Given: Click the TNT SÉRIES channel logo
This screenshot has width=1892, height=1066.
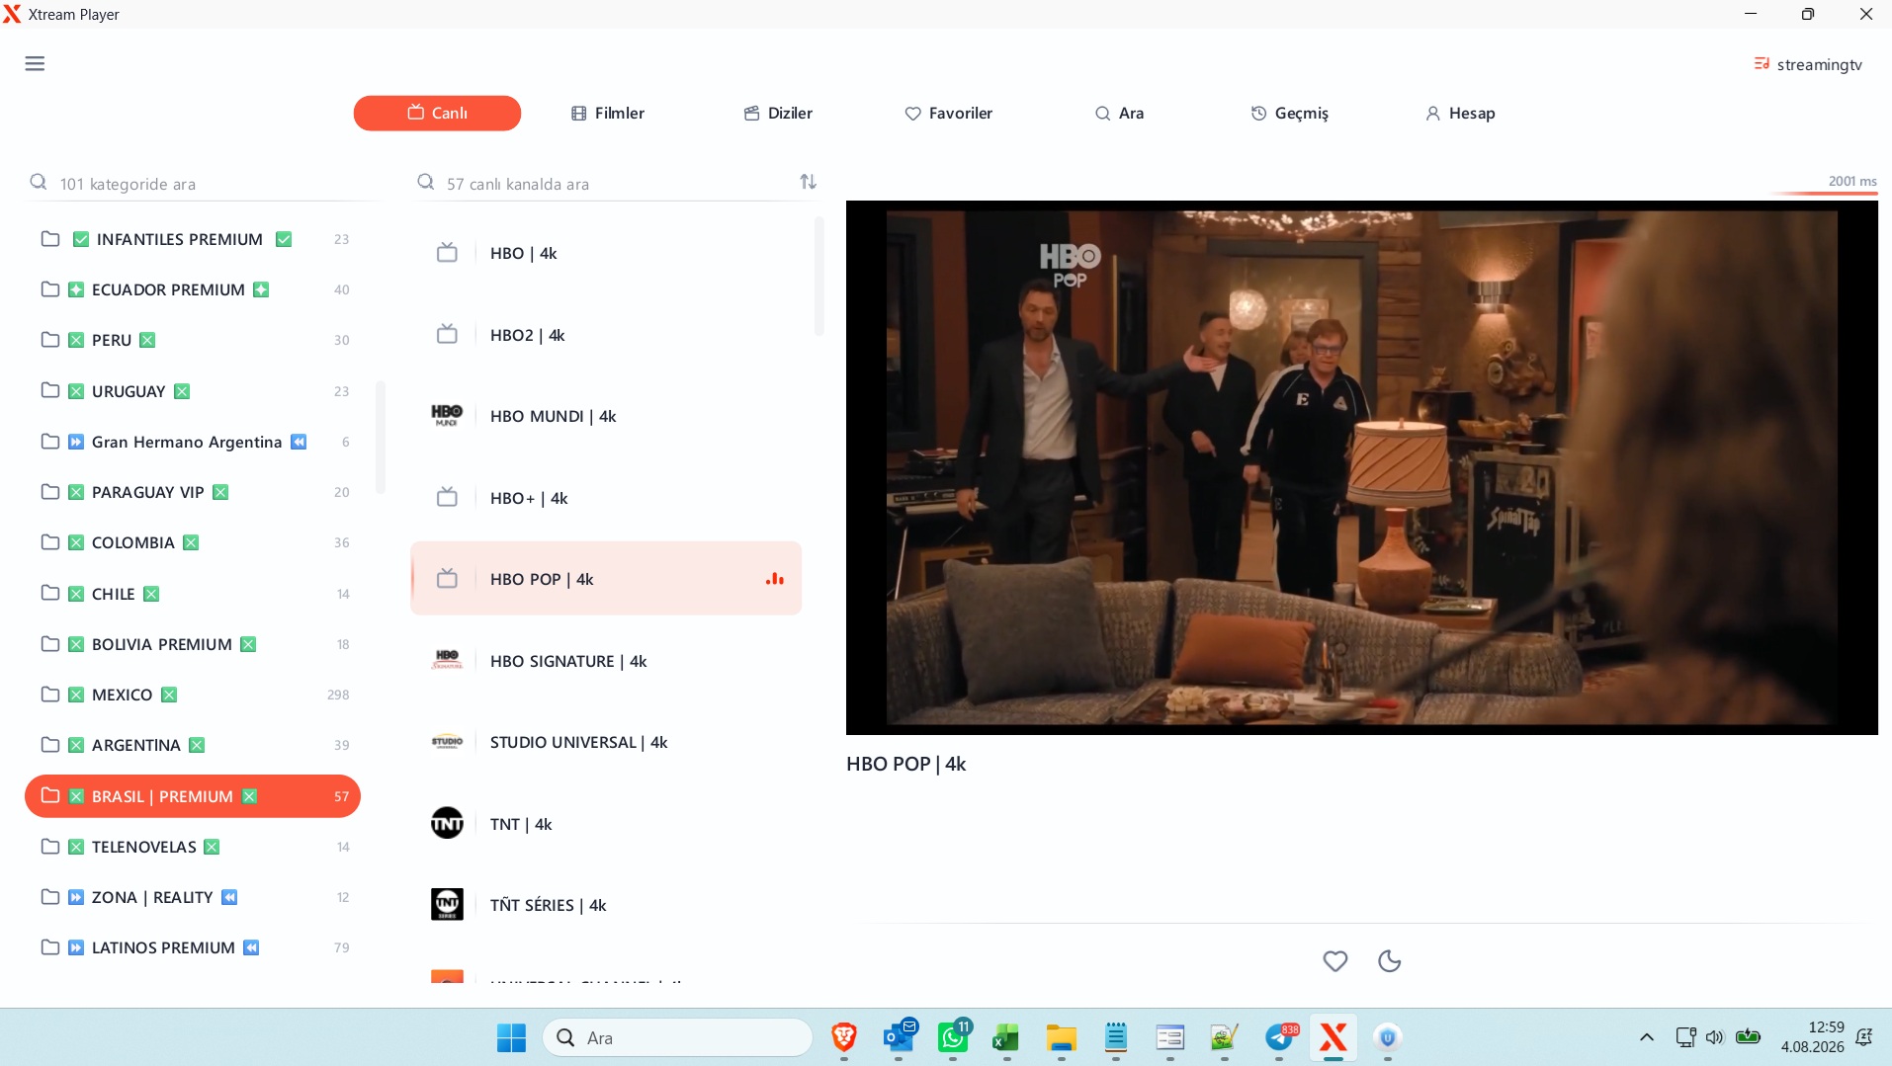Looking at the screenshot, I should (x=447, y=904).
